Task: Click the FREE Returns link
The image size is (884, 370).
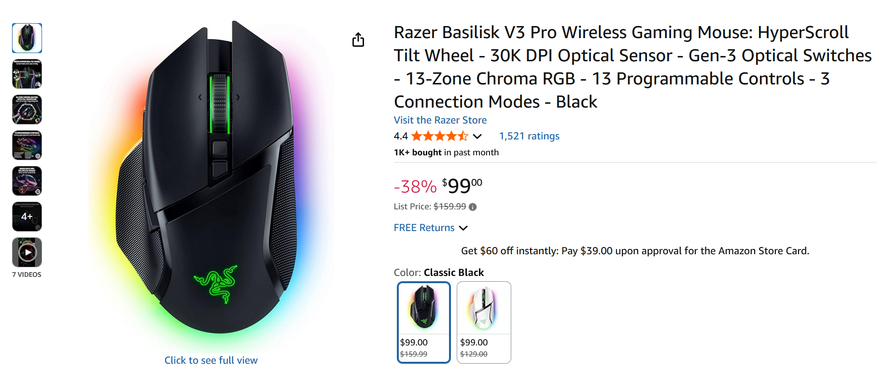Action: 424,228
